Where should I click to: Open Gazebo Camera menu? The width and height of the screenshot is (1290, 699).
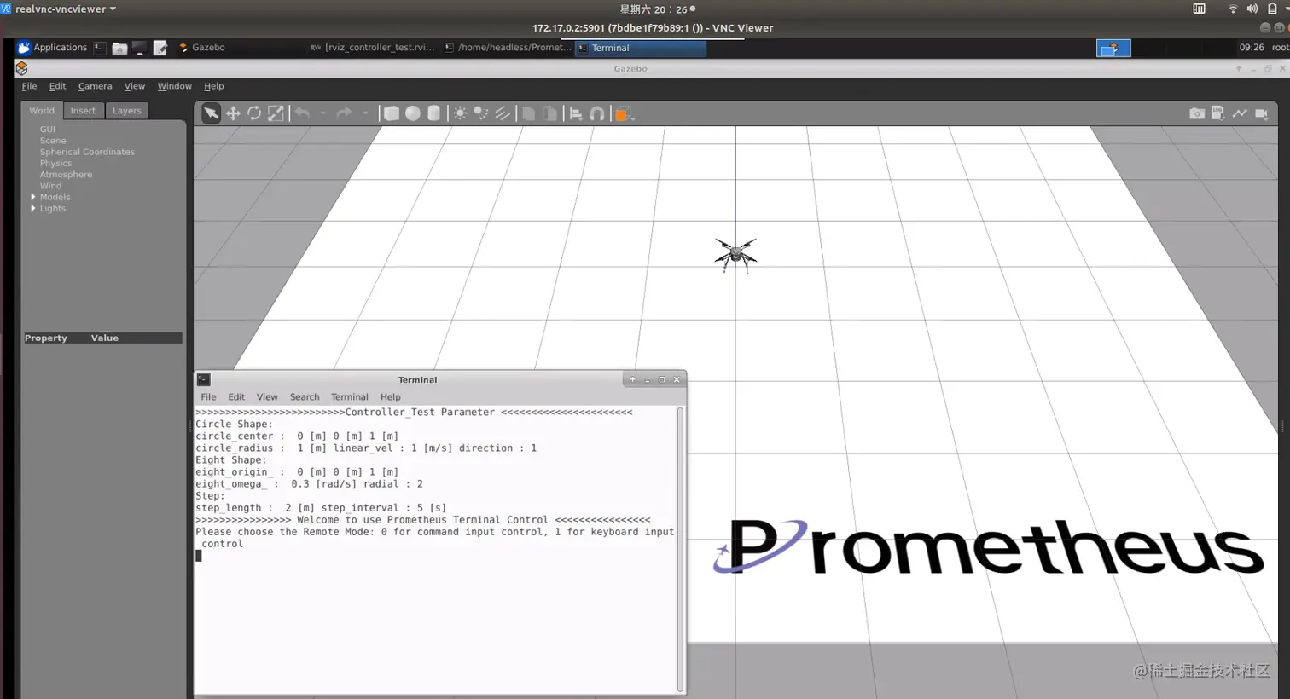(x=95, y=86)
